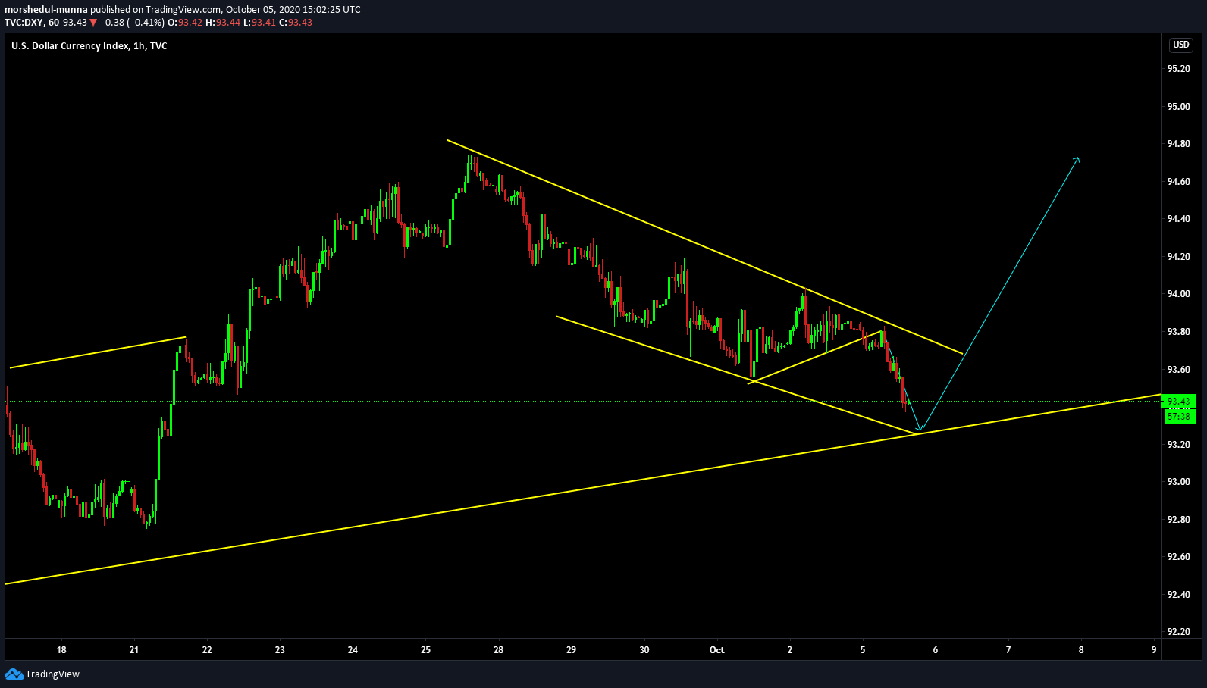
Task: Click the 92.60 price axis label
Action: 1178,557
